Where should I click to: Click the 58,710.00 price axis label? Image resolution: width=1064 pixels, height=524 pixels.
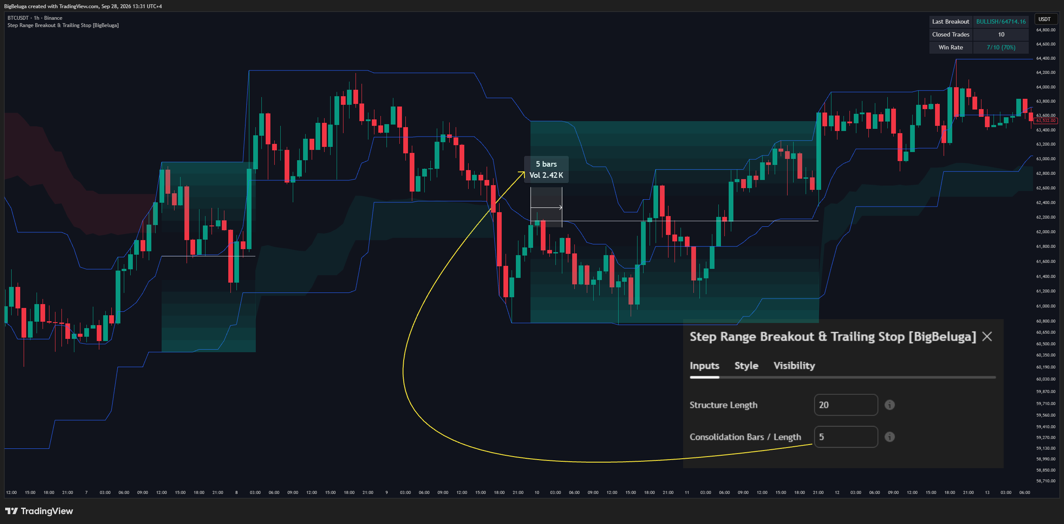point(1046,481)
